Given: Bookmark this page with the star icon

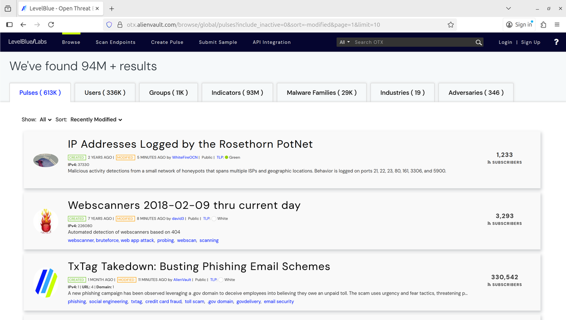Looking at the screenshot, I should (x=451, y=24).
